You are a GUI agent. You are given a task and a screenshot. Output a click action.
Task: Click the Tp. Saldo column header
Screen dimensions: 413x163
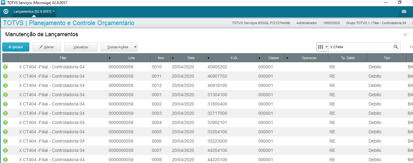(348, 58)
